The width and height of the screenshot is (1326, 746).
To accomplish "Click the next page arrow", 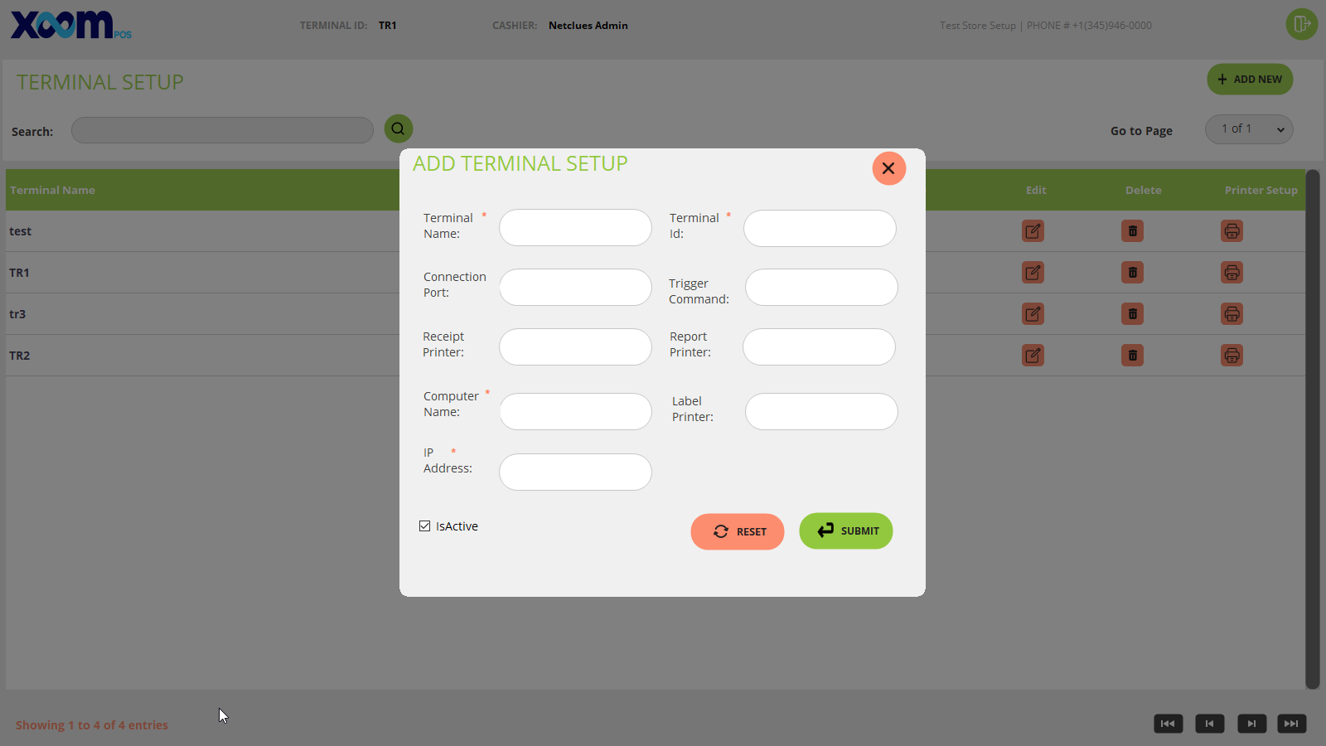I will [x=1251, y=724].
